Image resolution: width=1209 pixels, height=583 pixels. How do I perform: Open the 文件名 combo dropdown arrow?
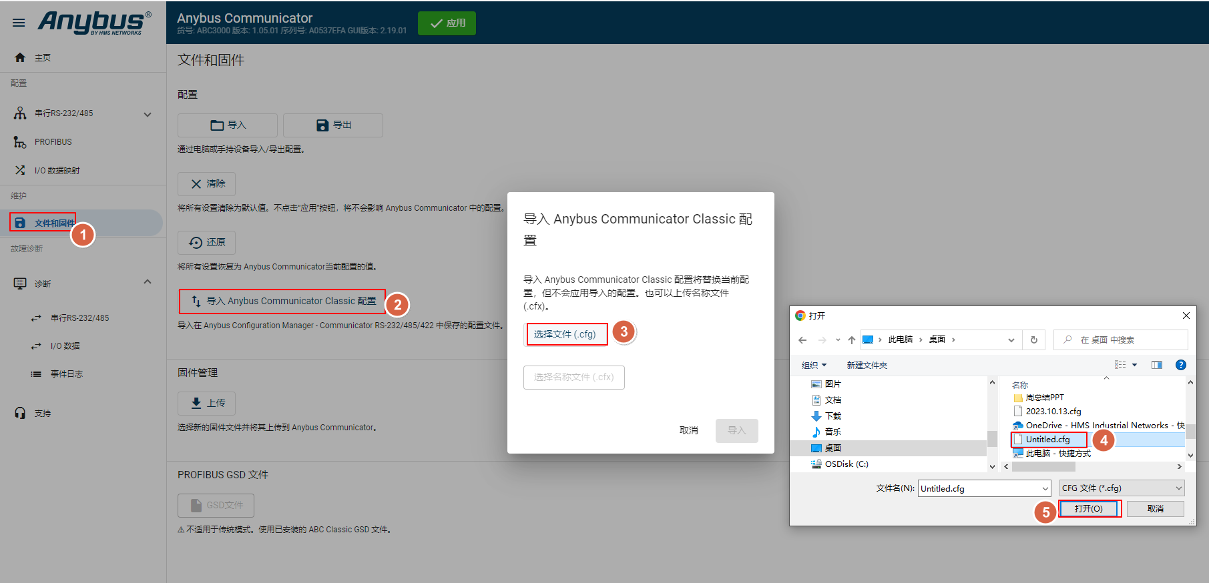click(1045, 489)
